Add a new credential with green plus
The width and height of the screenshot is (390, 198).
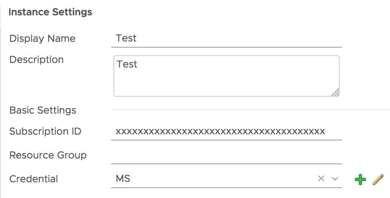click(360, 179)
